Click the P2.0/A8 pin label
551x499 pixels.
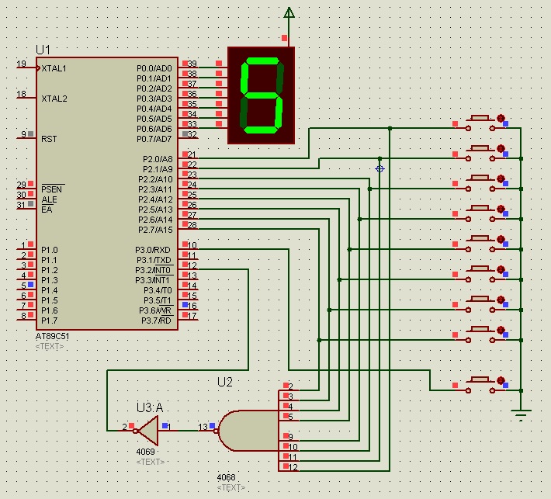click(158, 159)
